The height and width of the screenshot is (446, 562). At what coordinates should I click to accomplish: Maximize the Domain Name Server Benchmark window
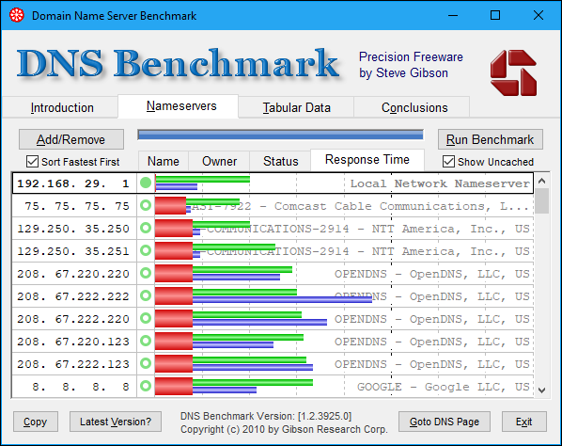click(495, 15)
